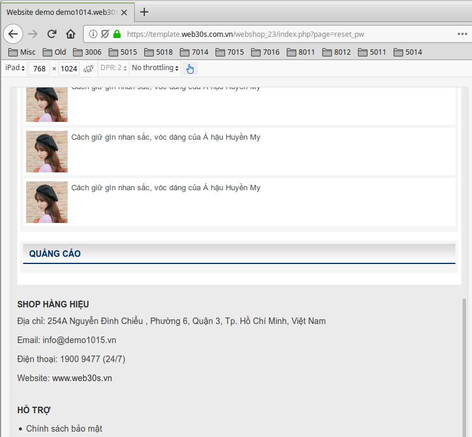Click the page vertical scrollbar
The image size is (472, 437).
coord(464,367)
